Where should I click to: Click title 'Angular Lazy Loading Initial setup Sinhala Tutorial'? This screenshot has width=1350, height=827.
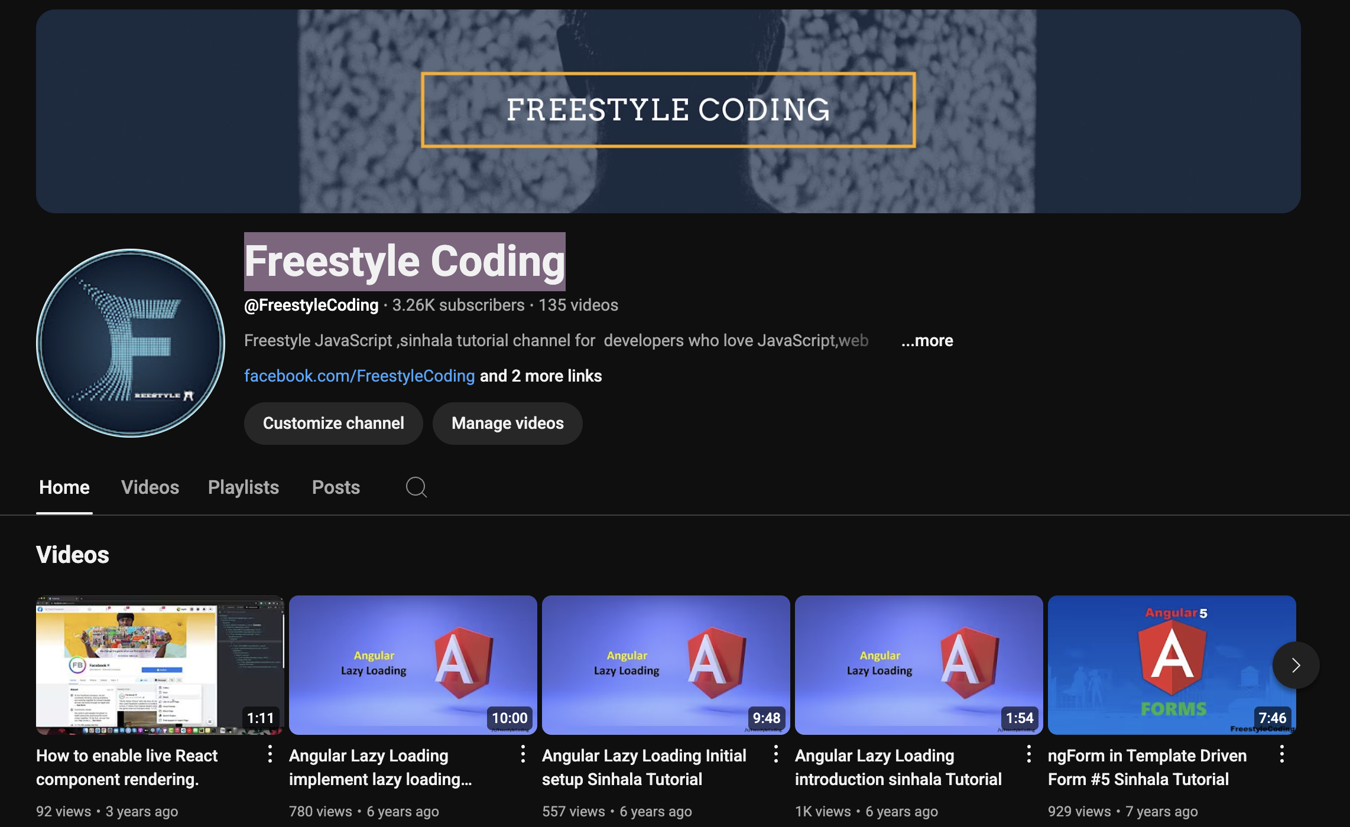coord(644,767)
